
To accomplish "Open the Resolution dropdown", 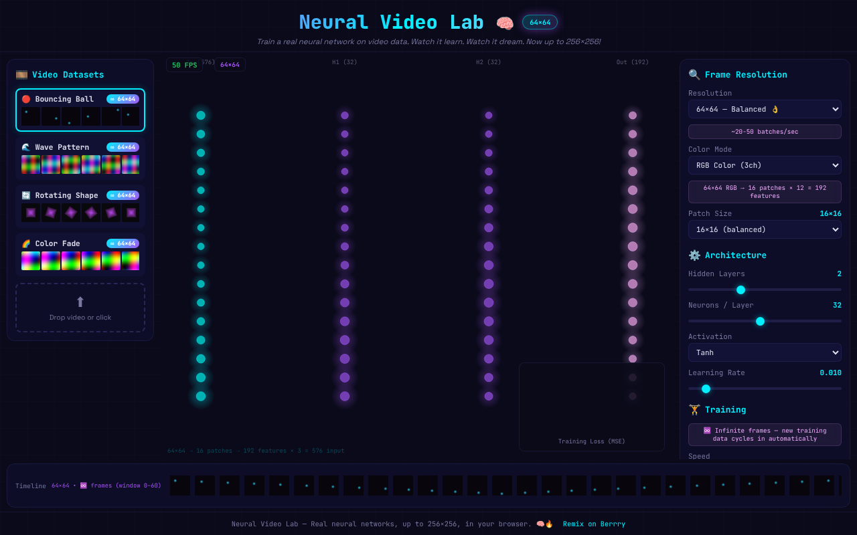I will coord(765,109).
